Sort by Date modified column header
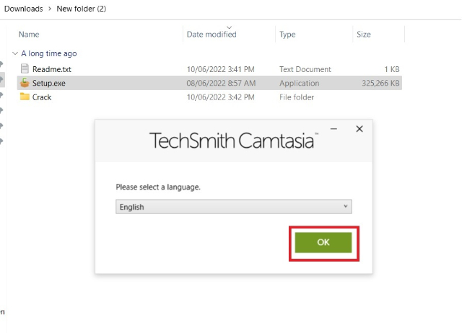Screen dimensions: 462x333 212,34
